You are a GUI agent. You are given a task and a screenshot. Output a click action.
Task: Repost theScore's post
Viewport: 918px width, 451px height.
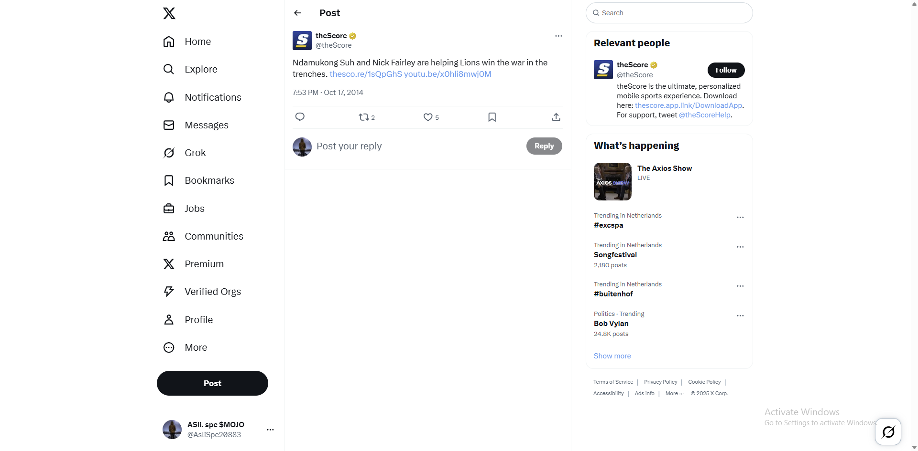364,117
